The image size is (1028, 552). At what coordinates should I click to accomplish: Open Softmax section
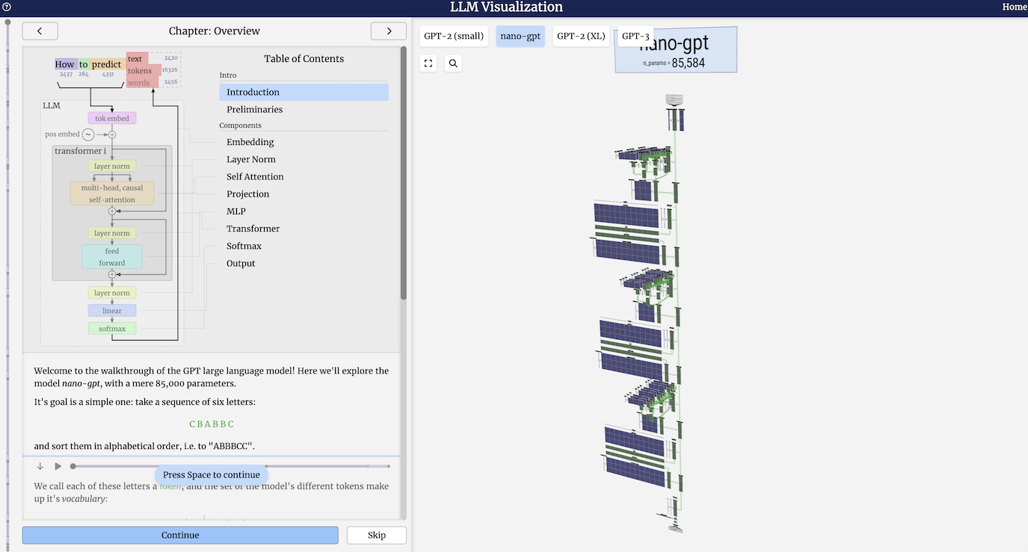point(244,246)
